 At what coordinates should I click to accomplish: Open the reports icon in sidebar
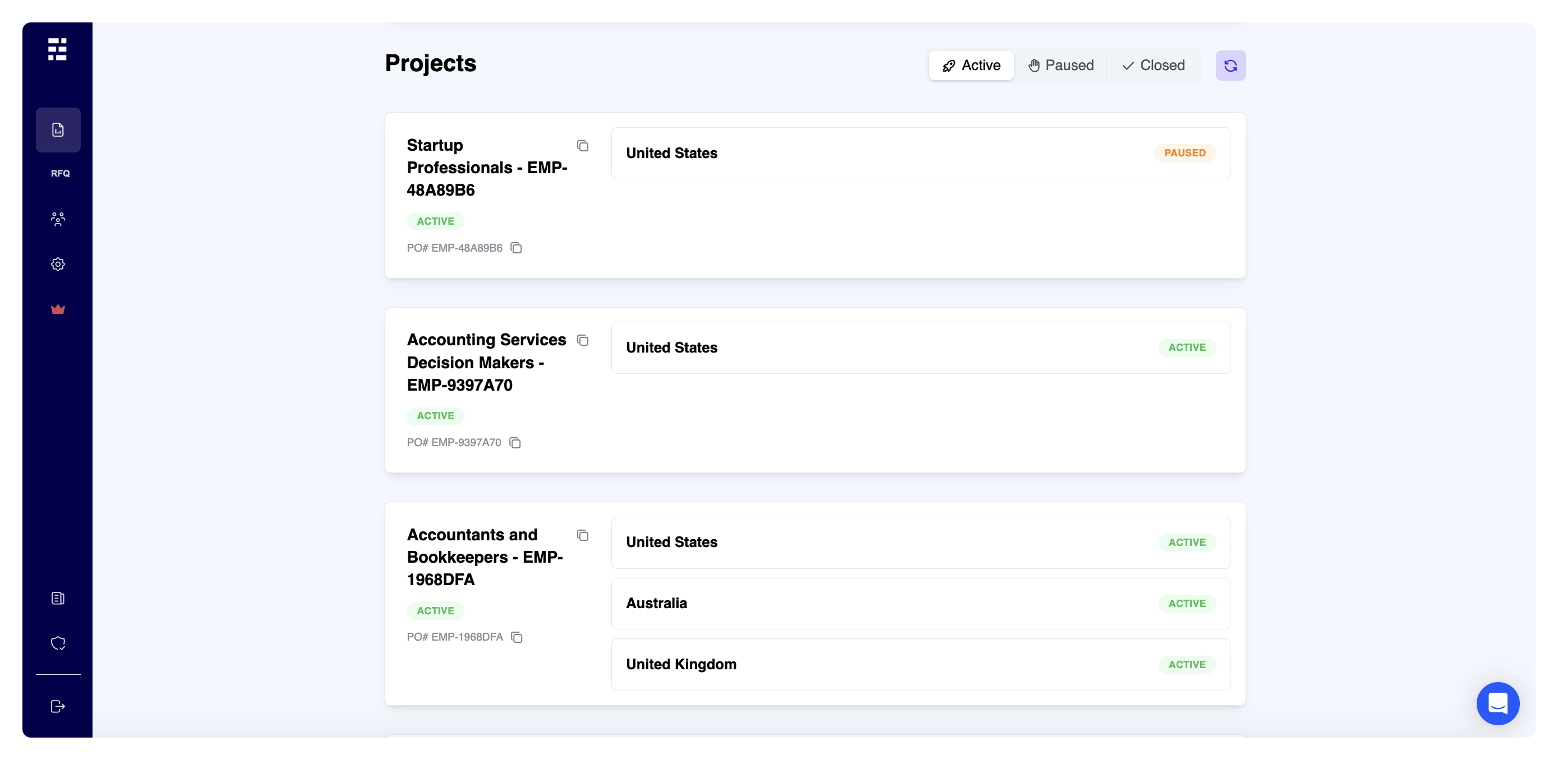pos(58,130)
